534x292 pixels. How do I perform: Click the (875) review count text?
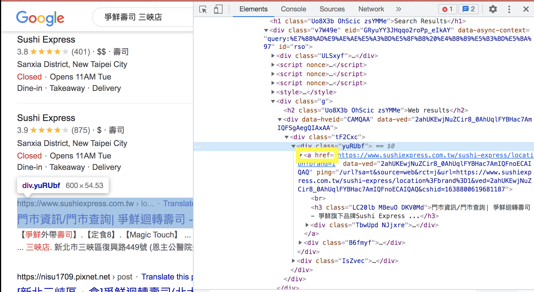pyautogui.click(x=81, y=130)
